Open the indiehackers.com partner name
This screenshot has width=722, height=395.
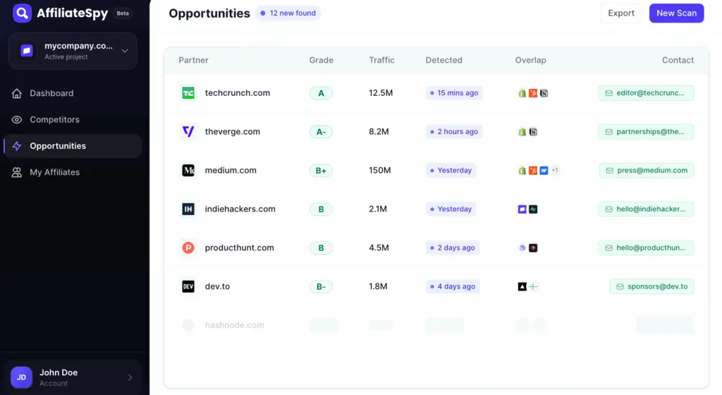(x=240, y=209)
